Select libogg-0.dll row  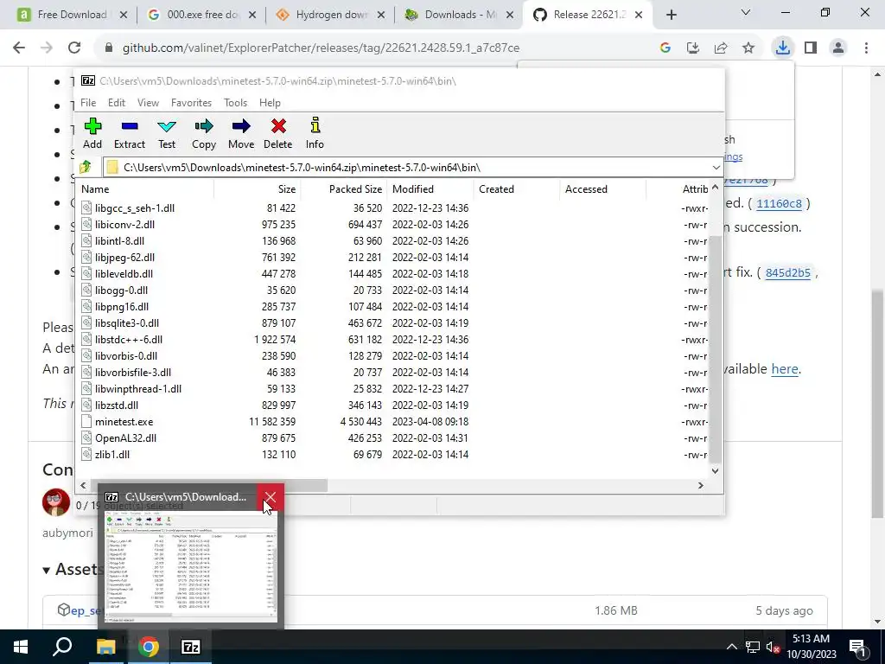coord(393,290)
